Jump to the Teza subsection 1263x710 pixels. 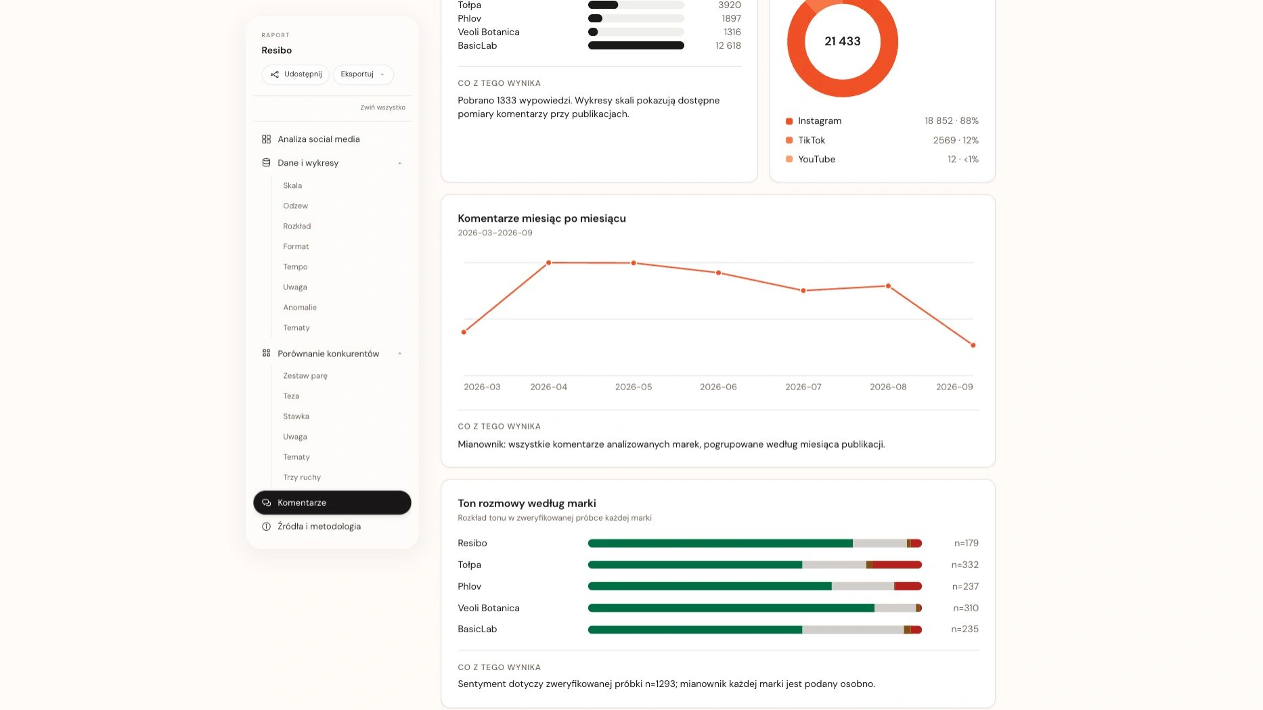[291, 396]
